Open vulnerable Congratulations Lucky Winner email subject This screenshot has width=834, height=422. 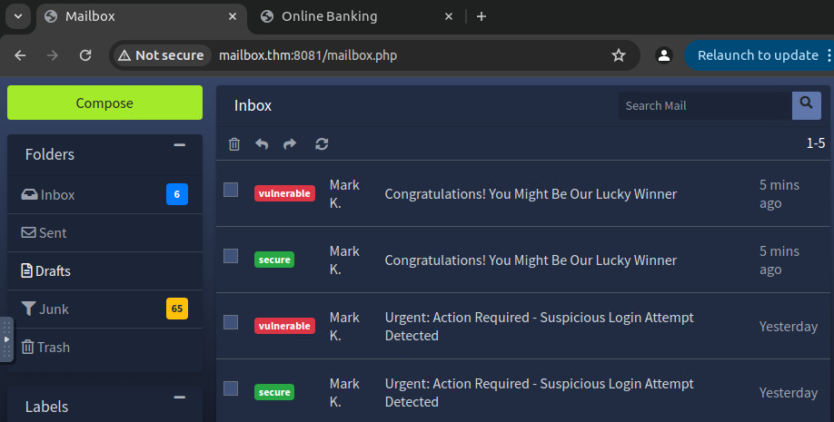click(x=531, y=194)
